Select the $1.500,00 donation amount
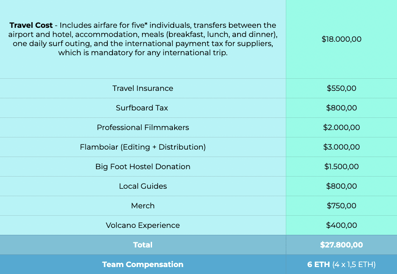 pyautogui.click(x=341, y=167)
